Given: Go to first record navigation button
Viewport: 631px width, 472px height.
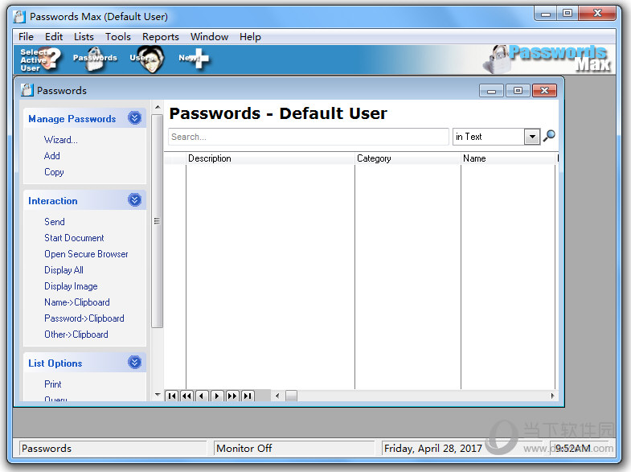Looking at the screenshot, I should [x=172, y=396].
